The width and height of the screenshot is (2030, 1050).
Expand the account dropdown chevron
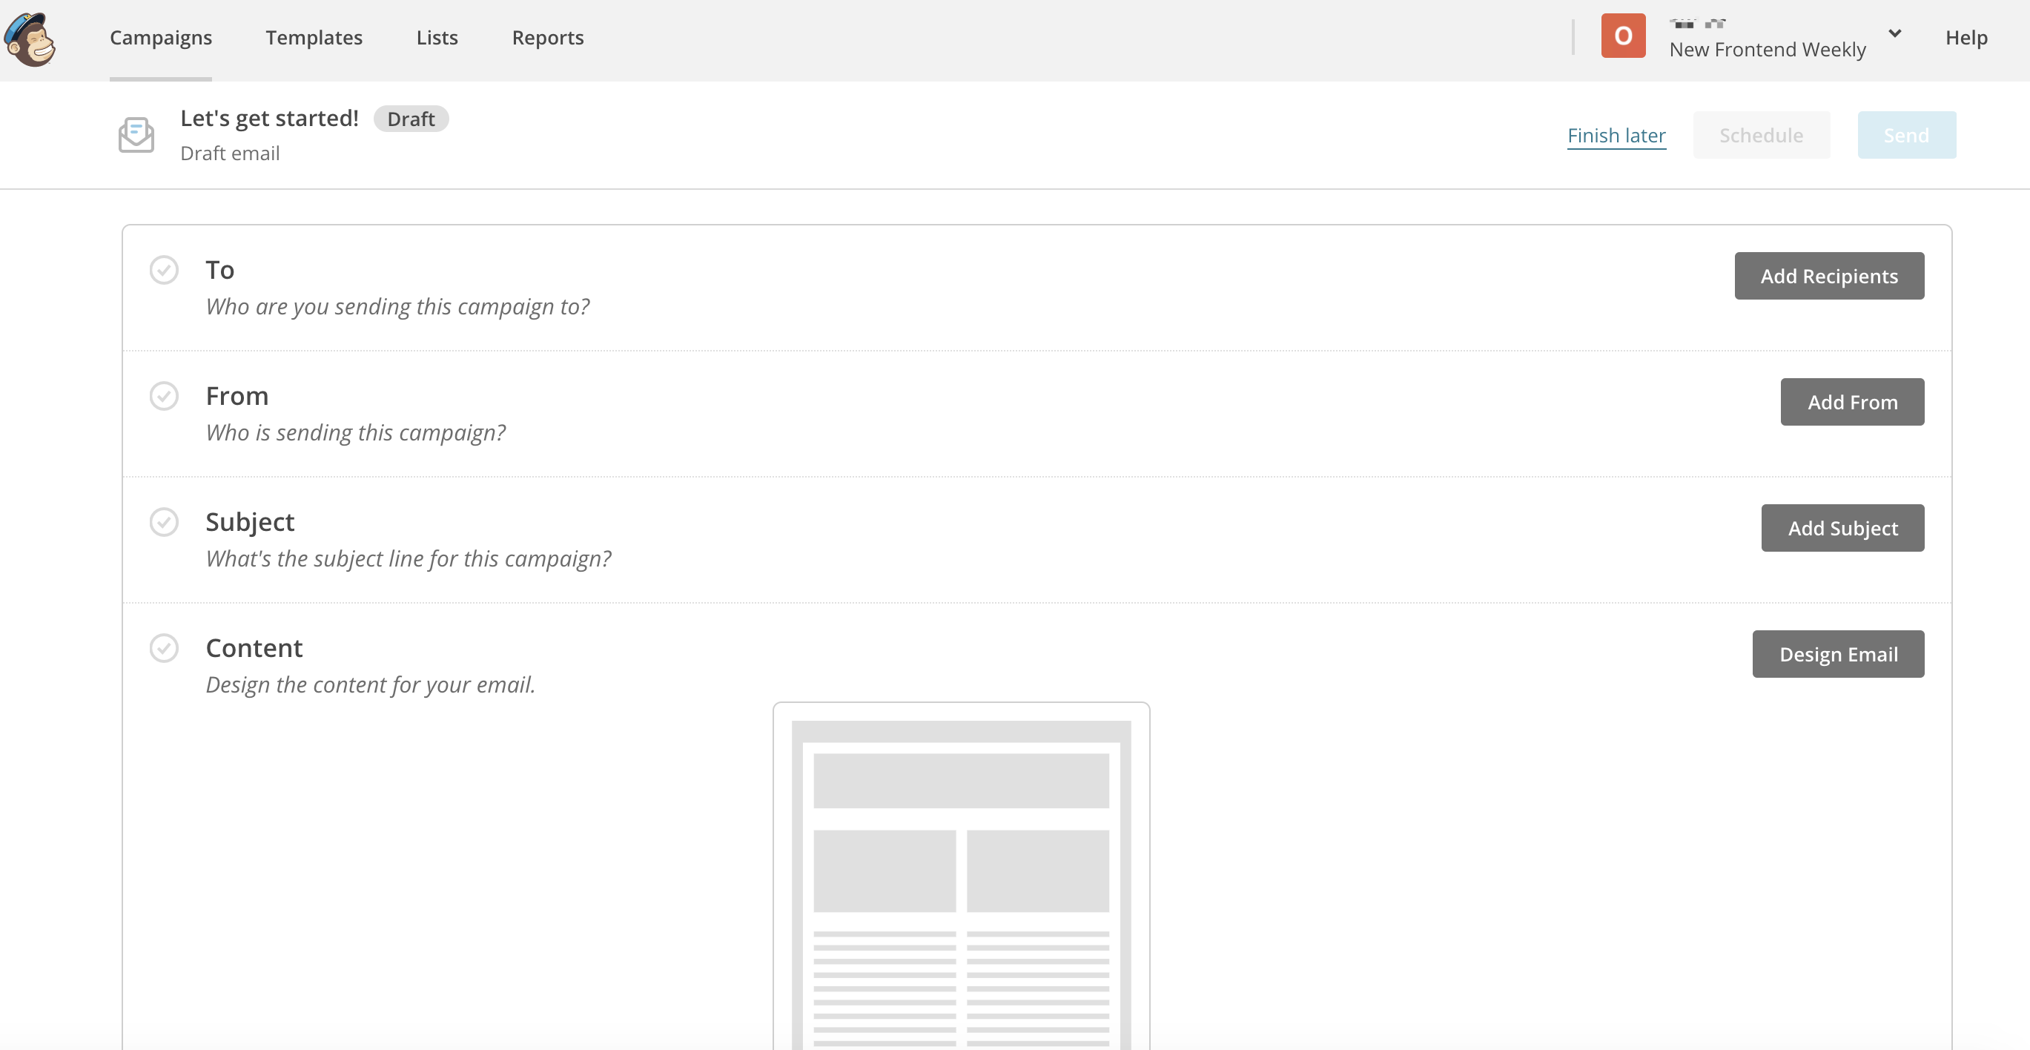[1894, 34]
